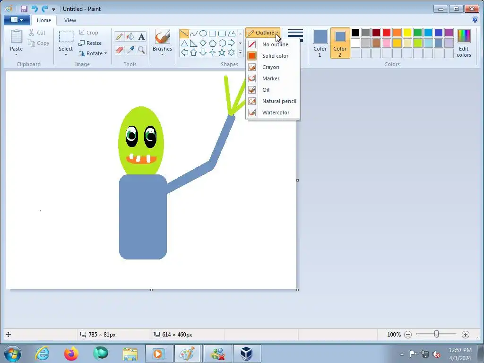Screen dimensions: 484x363
Task: Open the line Size dropdown
Action: [x=295, y=35]
